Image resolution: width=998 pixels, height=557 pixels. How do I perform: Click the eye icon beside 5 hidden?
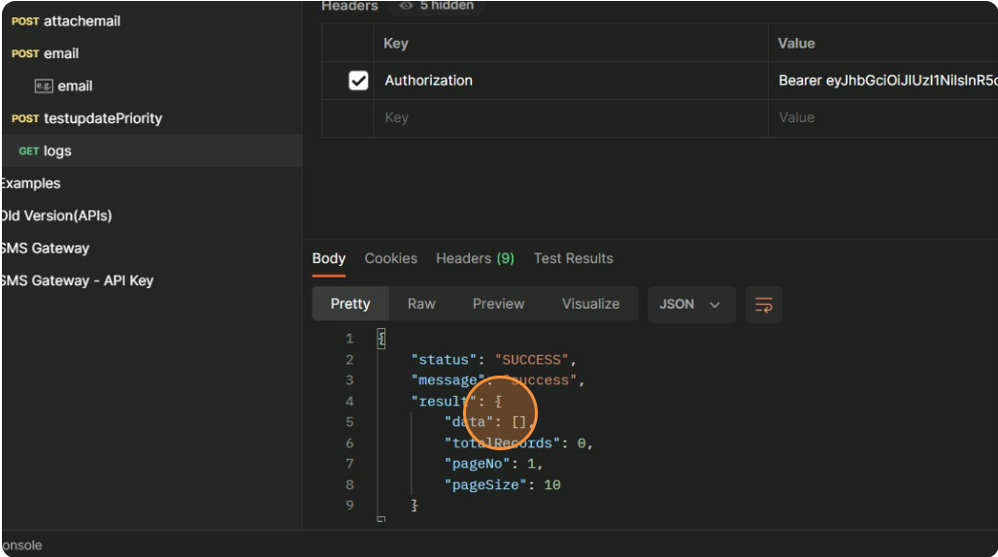point(407,6)
